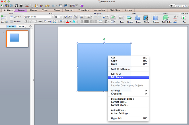Click the Print icon in toolbar

pyautogui.click(x=21, y=6)
